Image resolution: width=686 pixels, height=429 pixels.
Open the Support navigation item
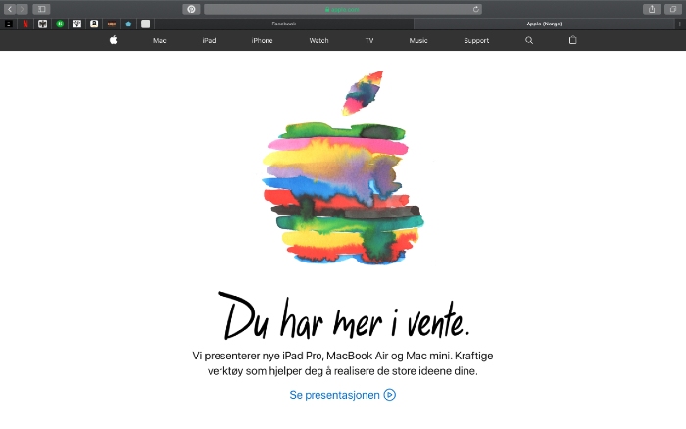(x=476, y=41)
